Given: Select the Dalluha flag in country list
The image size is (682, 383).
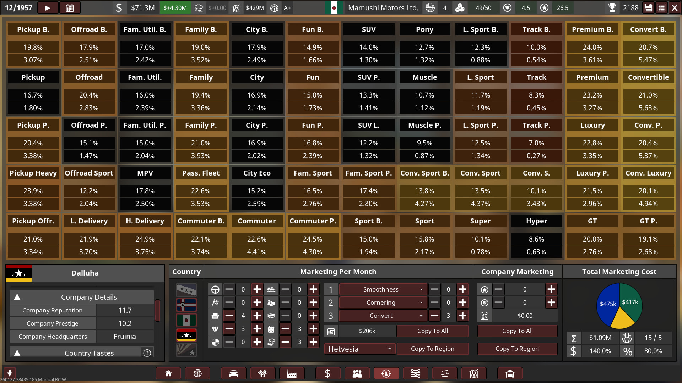Looking at the screenshot, I should [x=186, y=335].
